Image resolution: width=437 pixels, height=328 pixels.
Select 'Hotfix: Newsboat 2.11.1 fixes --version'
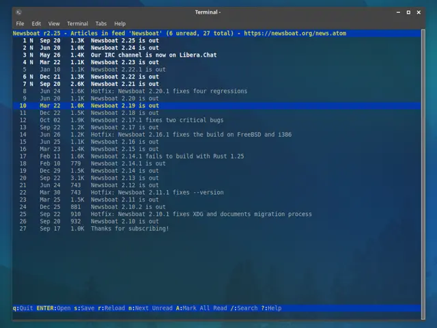click(157, 193)
